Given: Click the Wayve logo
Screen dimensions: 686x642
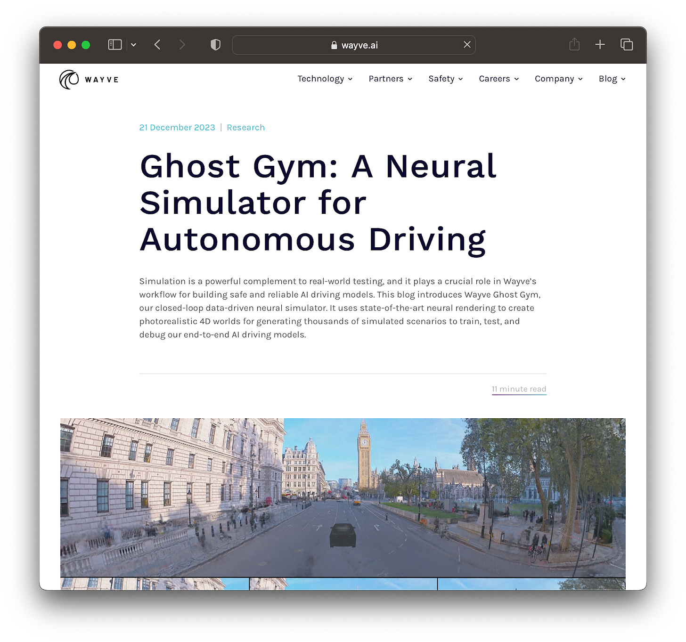Looking at the screenshot, I should (x=89, y=80).
